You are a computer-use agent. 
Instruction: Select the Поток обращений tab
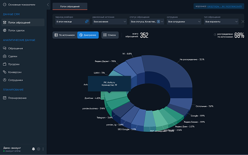click(70, 7)
